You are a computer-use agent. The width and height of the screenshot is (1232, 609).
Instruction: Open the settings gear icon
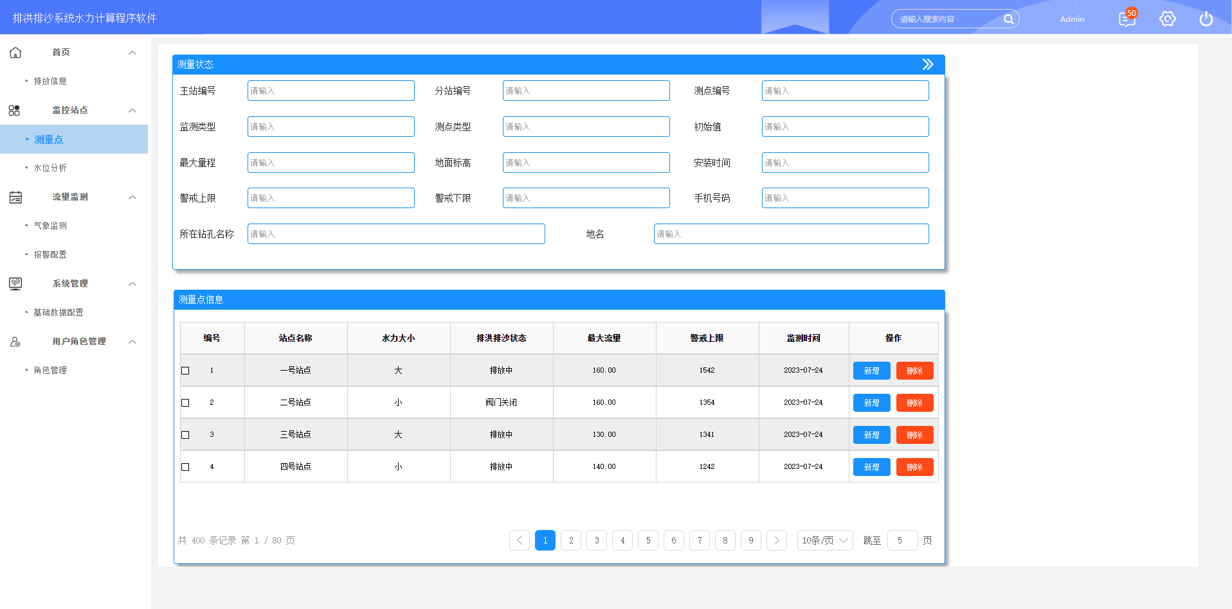[1168, 19]
